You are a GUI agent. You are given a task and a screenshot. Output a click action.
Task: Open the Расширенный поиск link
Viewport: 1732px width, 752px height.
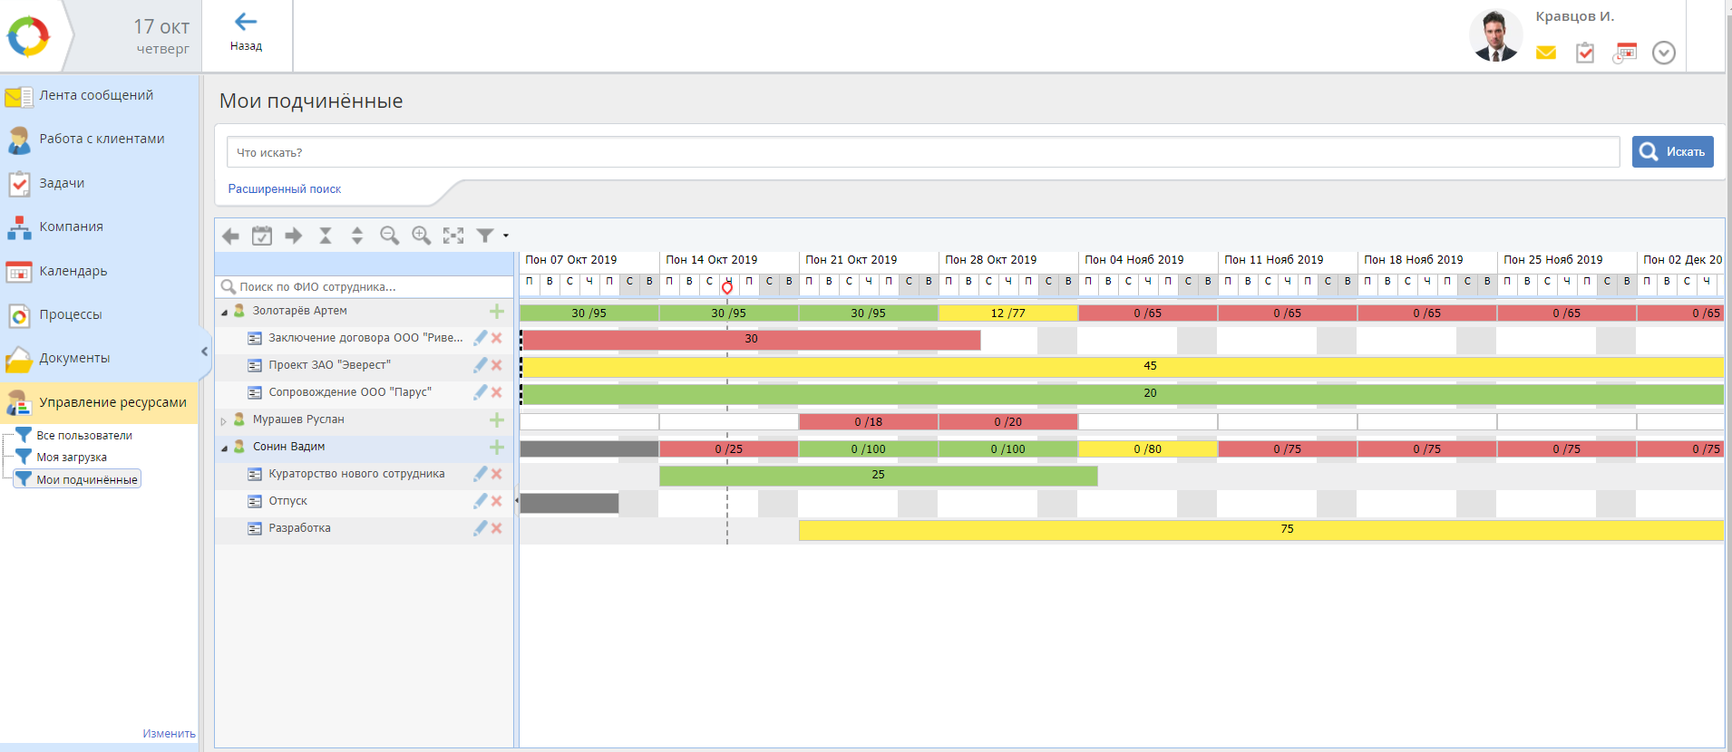click(285, 189)
